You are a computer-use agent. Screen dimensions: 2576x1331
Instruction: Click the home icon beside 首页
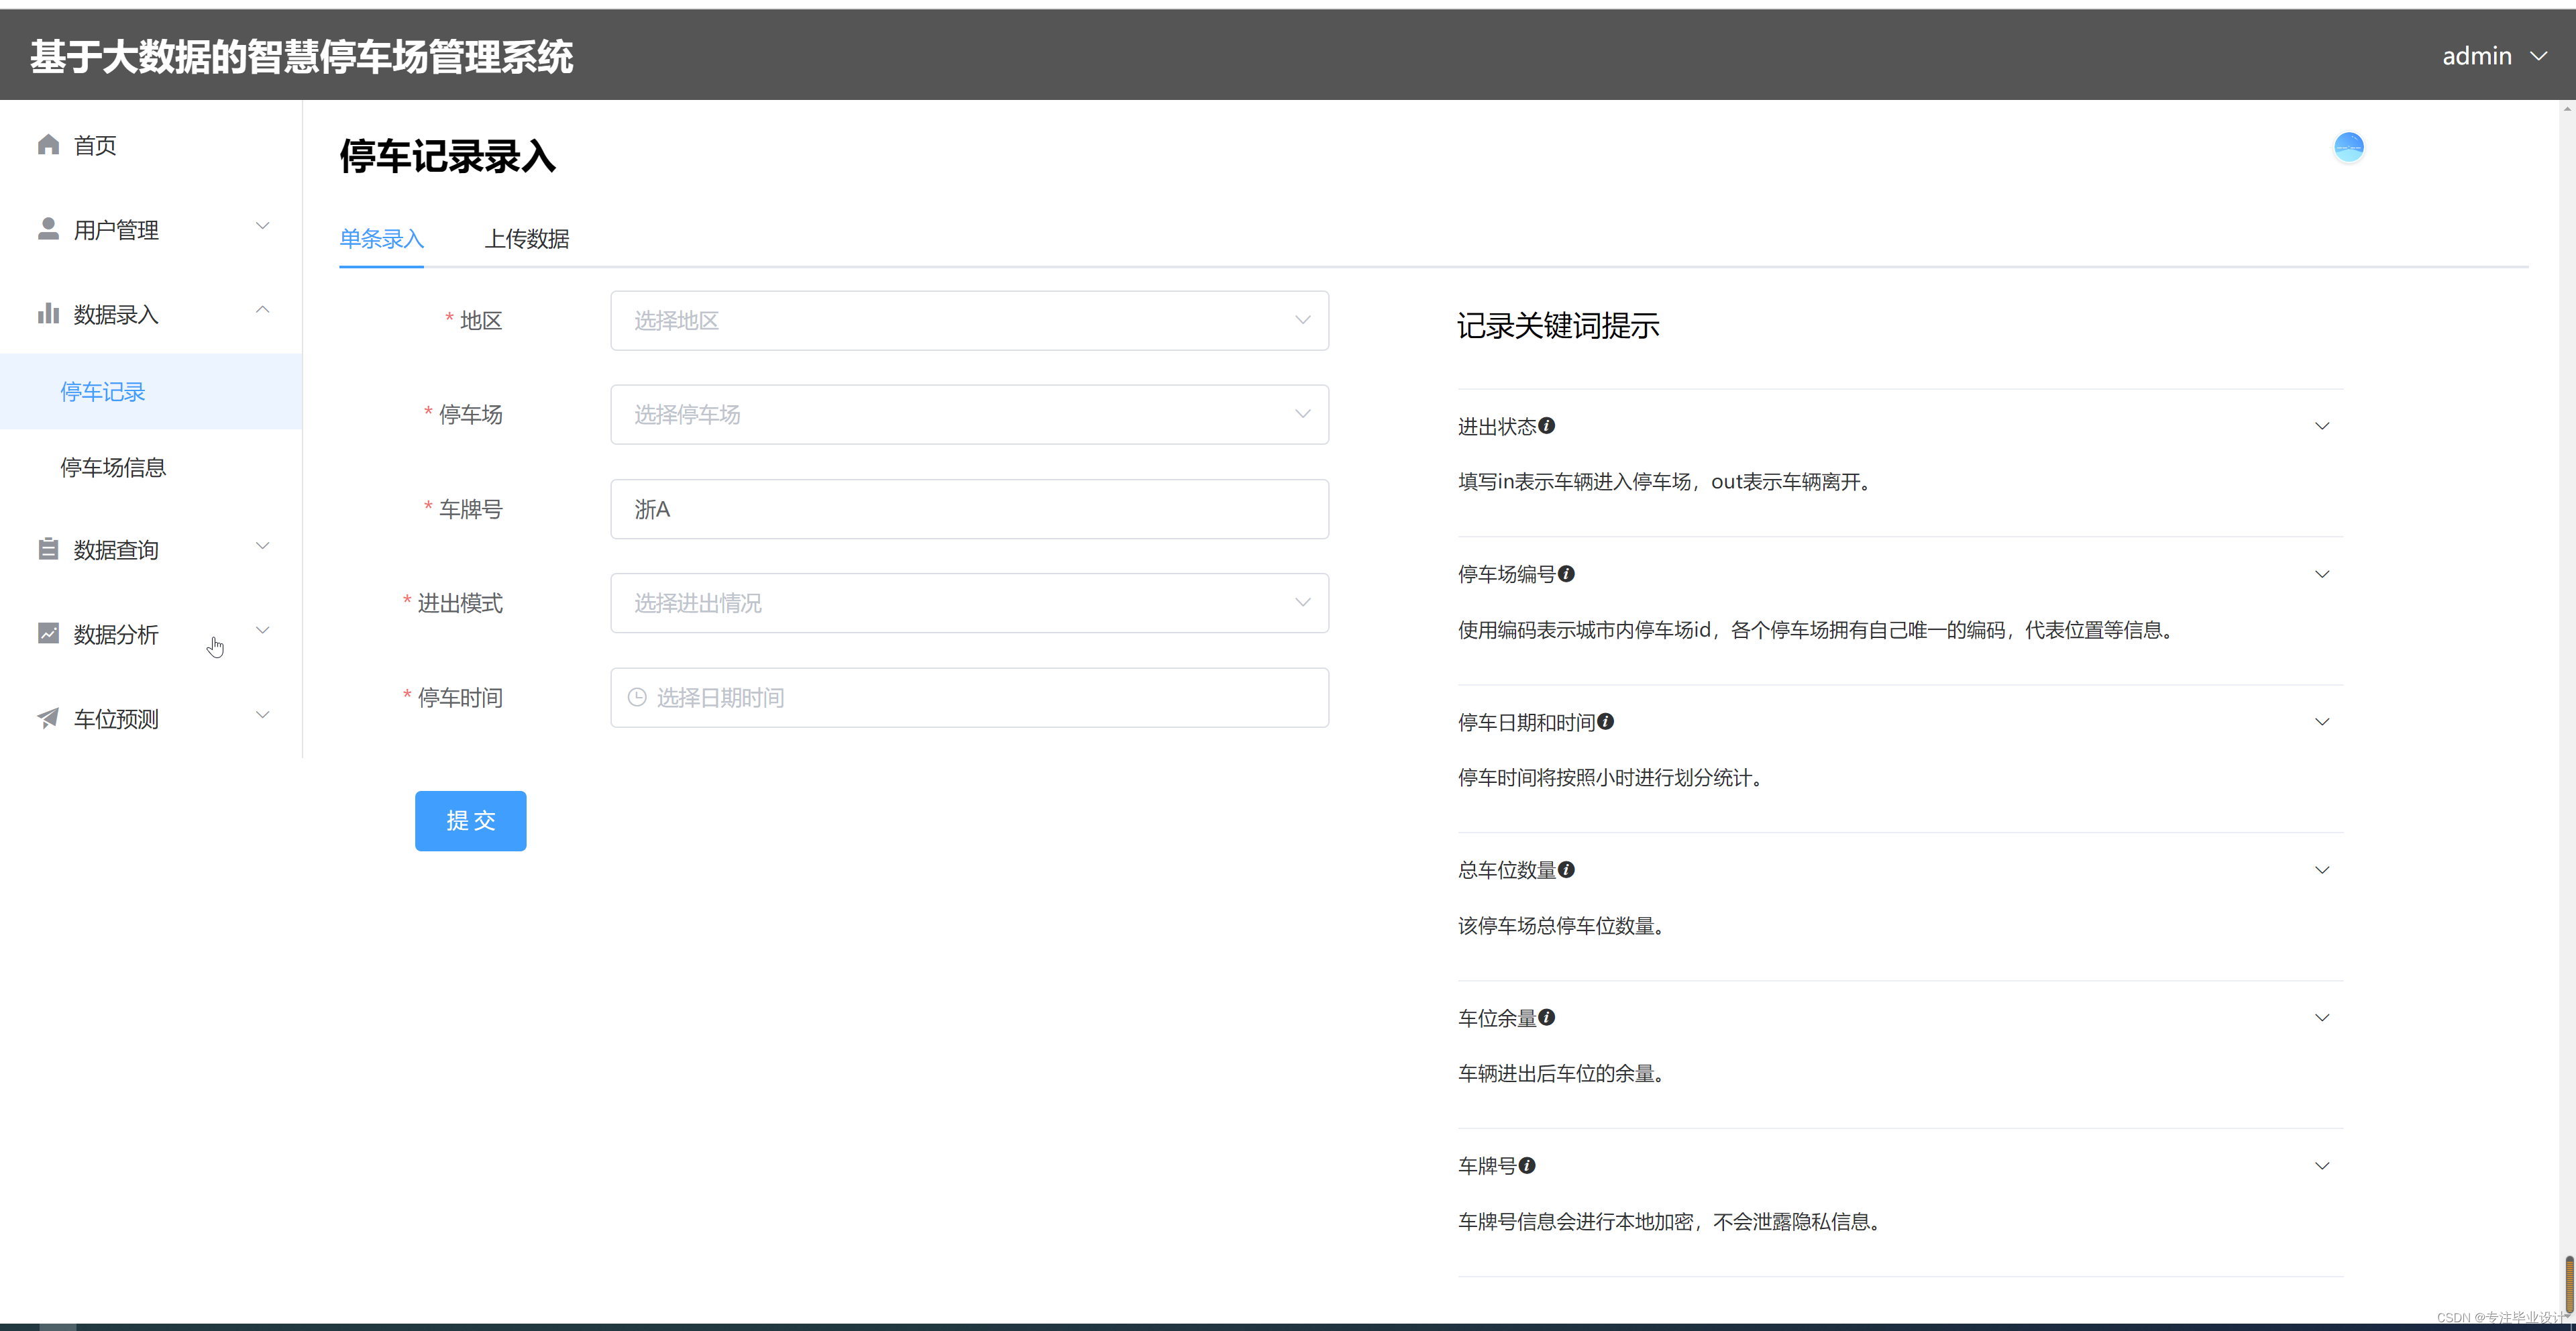48,145
